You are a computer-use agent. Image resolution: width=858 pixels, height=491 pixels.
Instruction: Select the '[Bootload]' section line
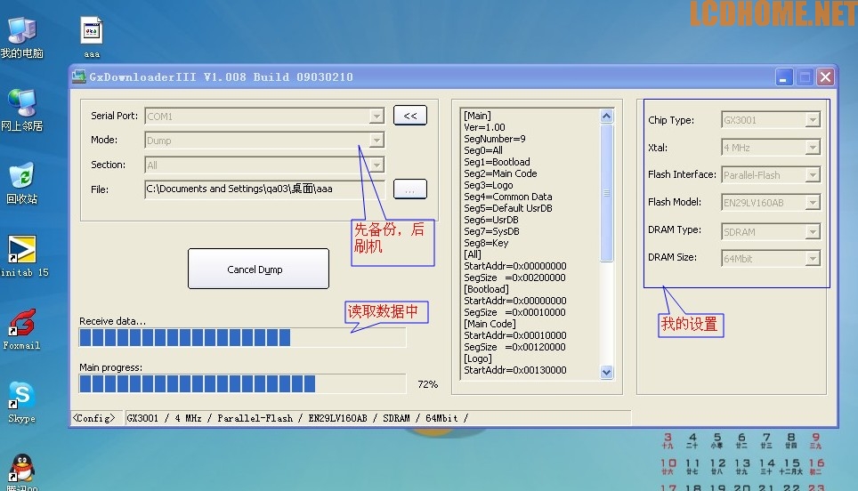[486, 289]
